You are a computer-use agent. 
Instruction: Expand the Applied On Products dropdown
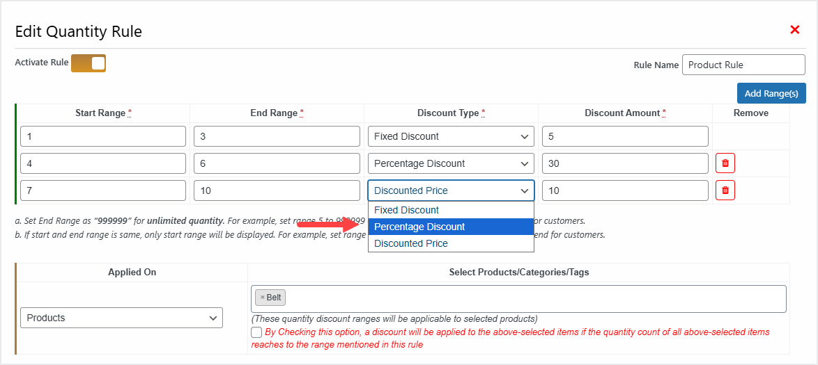coord(121,318)
